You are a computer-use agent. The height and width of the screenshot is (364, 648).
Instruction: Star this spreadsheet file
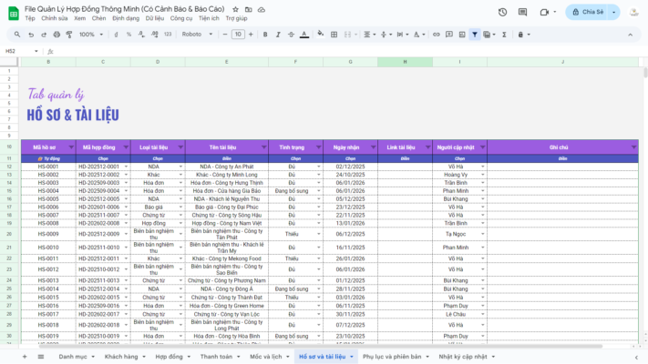click(x=235, y=8)
